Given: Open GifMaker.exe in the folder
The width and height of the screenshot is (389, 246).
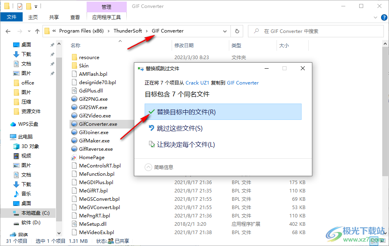Looking at the screenshot, I should (x=94, y=140).
